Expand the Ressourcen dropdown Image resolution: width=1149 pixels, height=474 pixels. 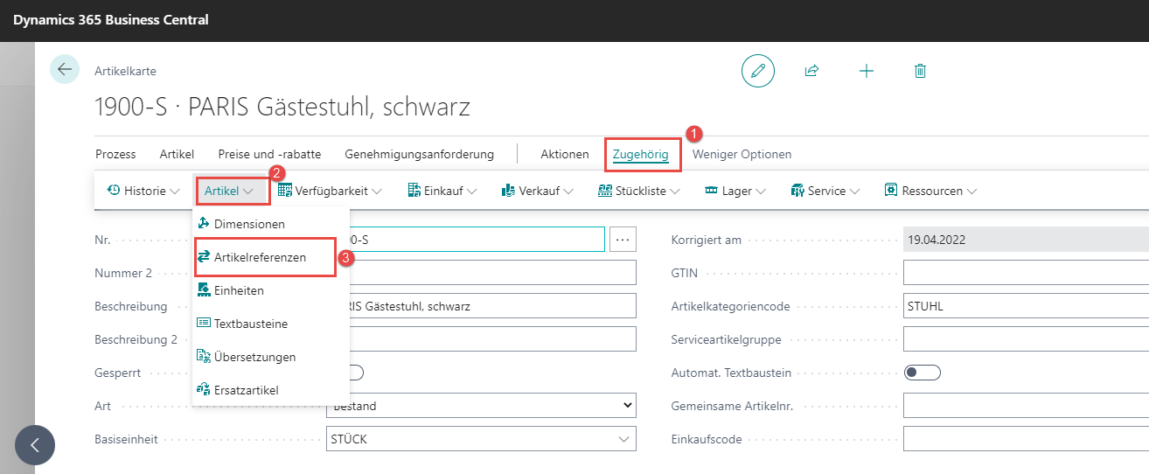971,191
